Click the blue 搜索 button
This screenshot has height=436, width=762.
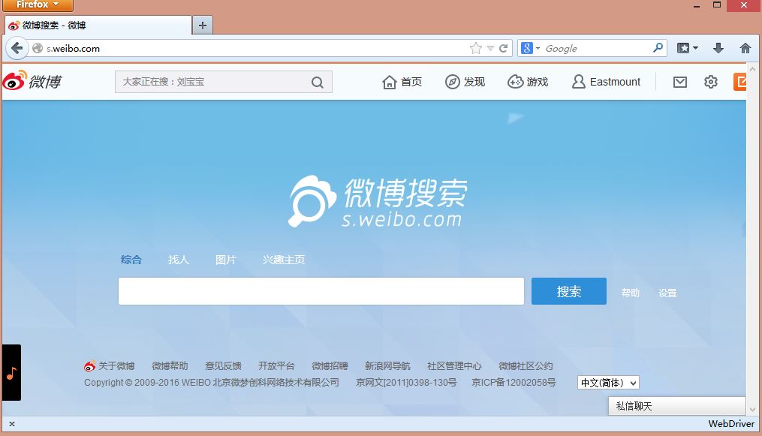(x=568, y=291)
